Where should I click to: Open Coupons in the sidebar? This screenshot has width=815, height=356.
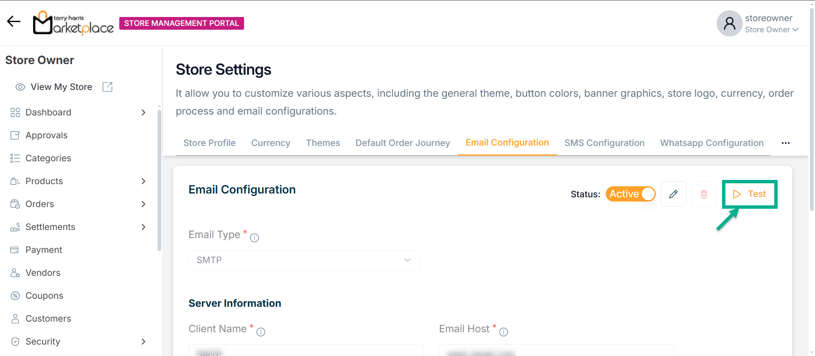click(44, 296)
